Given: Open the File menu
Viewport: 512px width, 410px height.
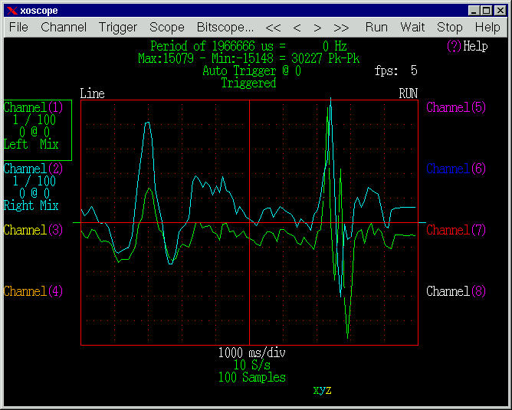Looking at the screenshot, I should 18,27.
